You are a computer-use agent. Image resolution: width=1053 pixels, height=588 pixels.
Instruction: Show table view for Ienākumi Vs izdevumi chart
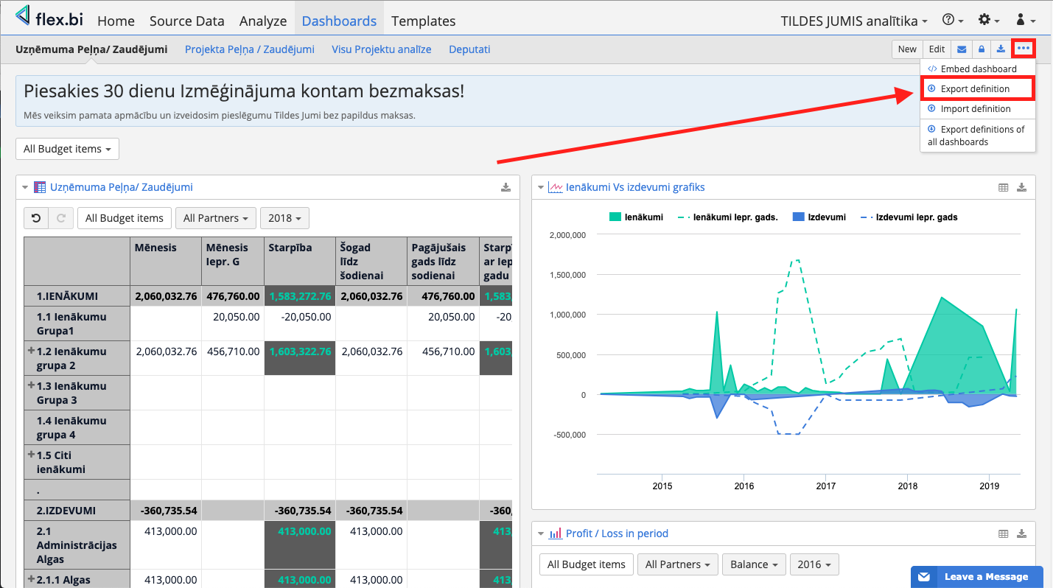(1003, 187)
